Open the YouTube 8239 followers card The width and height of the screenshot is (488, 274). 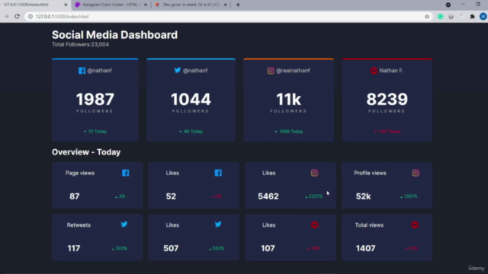pyautogui.click(x=387, y=100)
